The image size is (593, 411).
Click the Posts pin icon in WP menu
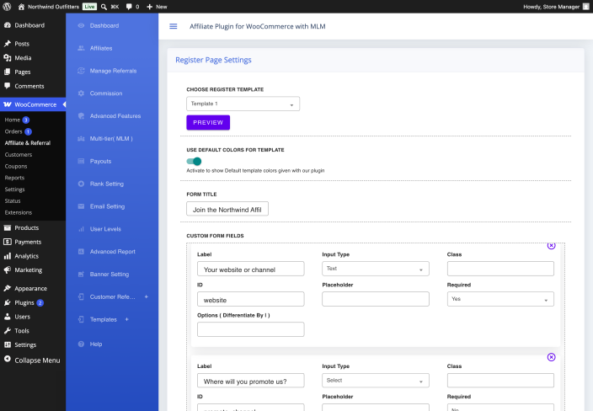click(x=8, y=44)
